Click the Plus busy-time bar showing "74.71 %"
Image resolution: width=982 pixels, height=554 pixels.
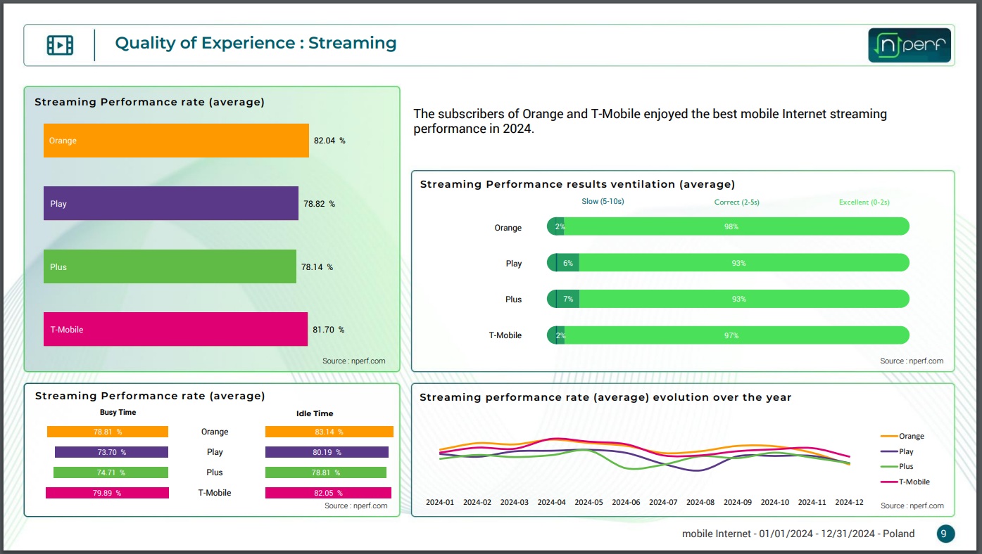(x=111, y=472)
